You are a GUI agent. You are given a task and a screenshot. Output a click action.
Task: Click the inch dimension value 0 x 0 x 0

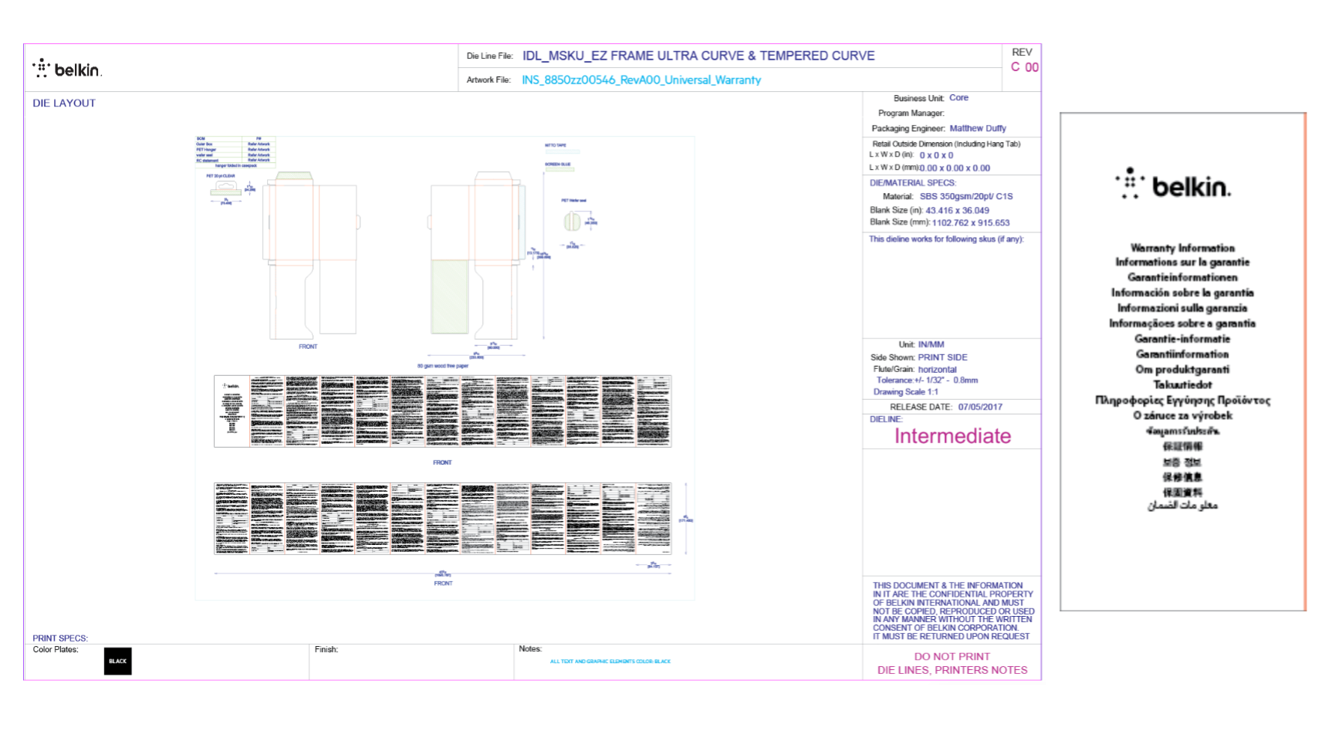pyautogui.click(x=936, y=155)
